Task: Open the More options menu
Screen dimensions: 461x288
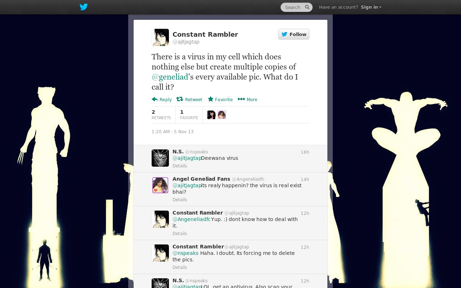Action: 247,99
